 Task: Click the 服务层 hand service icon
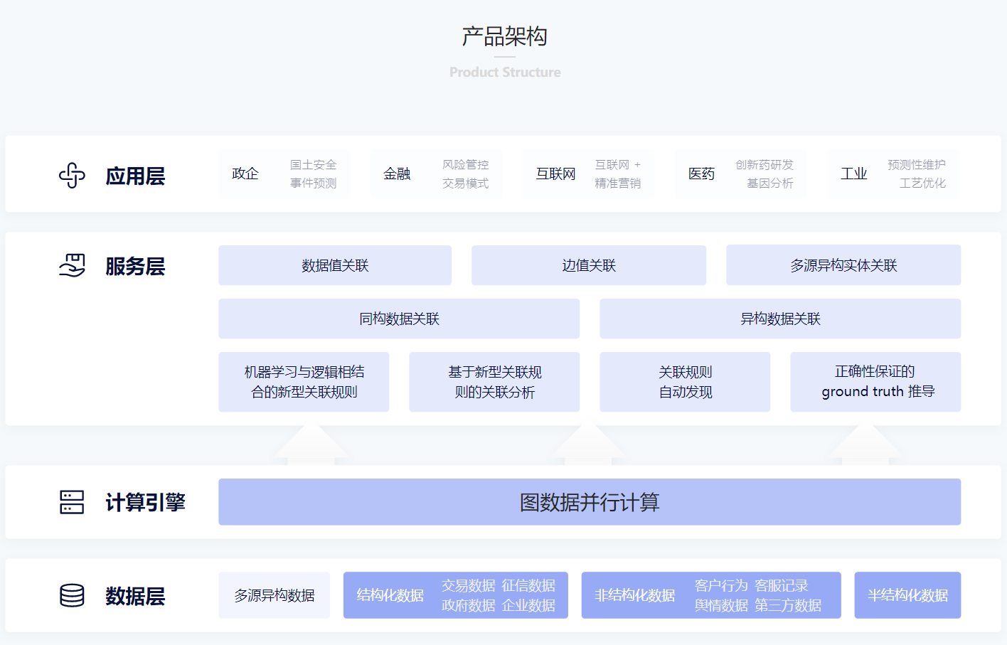tap(72, 265)
